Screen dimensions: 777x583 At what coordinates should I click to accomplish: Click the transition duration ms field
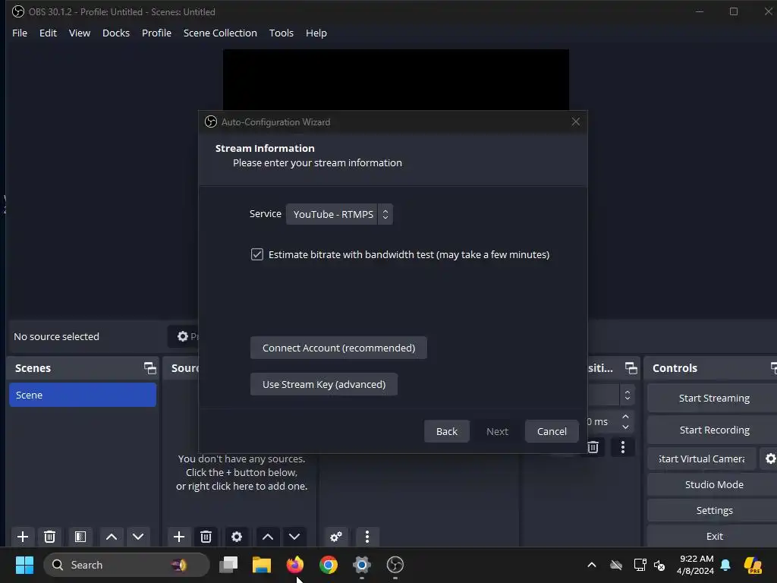(602, 421)
